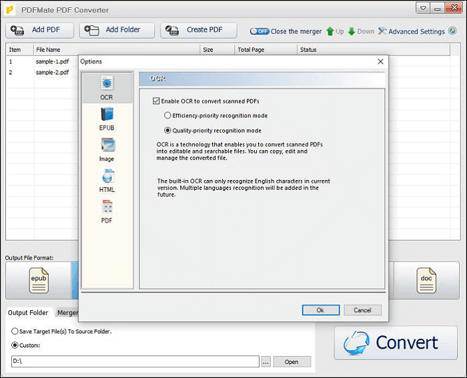Screen dimensions: 467x378
Task: Switch to the Output Folder tab
Action: [x=28, y=313]
